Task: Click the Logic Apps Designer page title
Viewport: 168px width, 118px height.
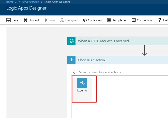Action: (26, 8)
